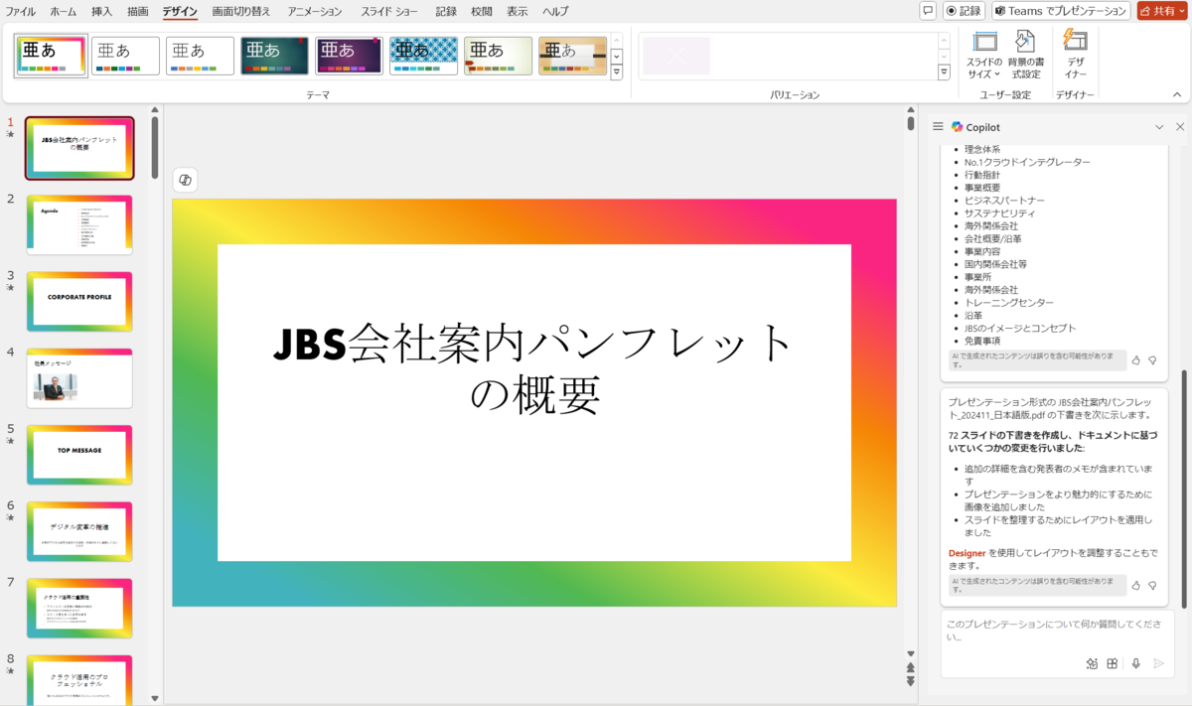Close the Copilot pane

pyautogui.click(x=1180, y=127)
